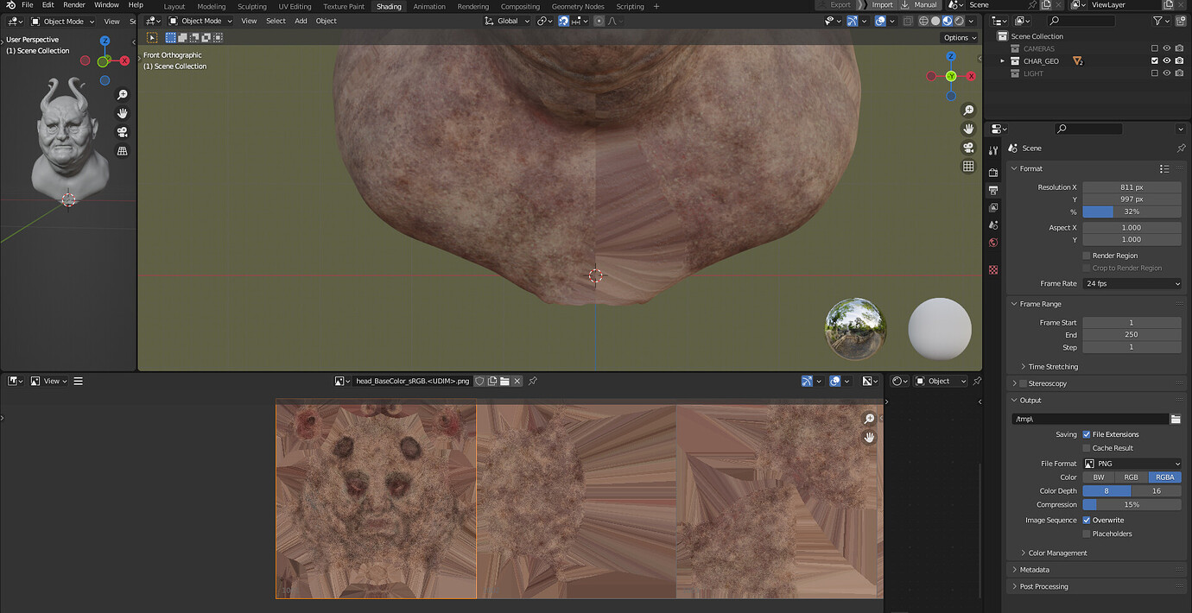Open the Add menu in viewport header
Viewport: 1192px width, 613px height.
(x=301, y=21)
